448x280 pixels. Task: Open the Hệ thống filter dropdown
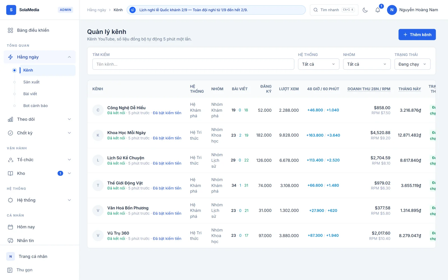tap(319, 64)
